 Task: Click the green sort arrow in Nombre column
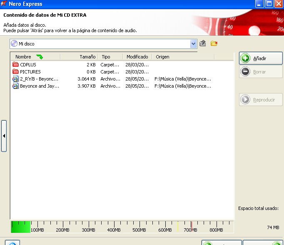40,57
